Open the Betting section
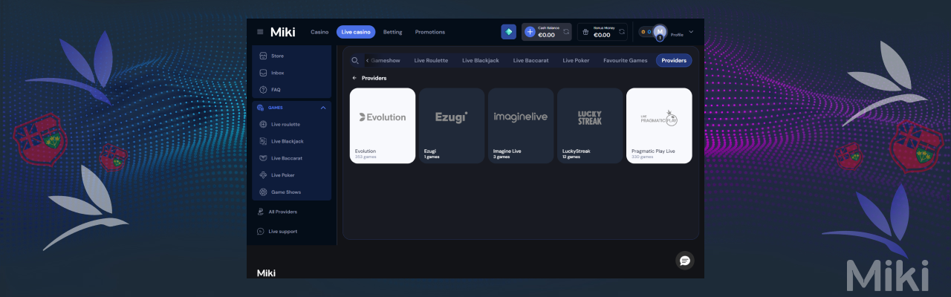The width and height of the screenshot is (951, 297). pyautogui.click(x=392, y=32)
